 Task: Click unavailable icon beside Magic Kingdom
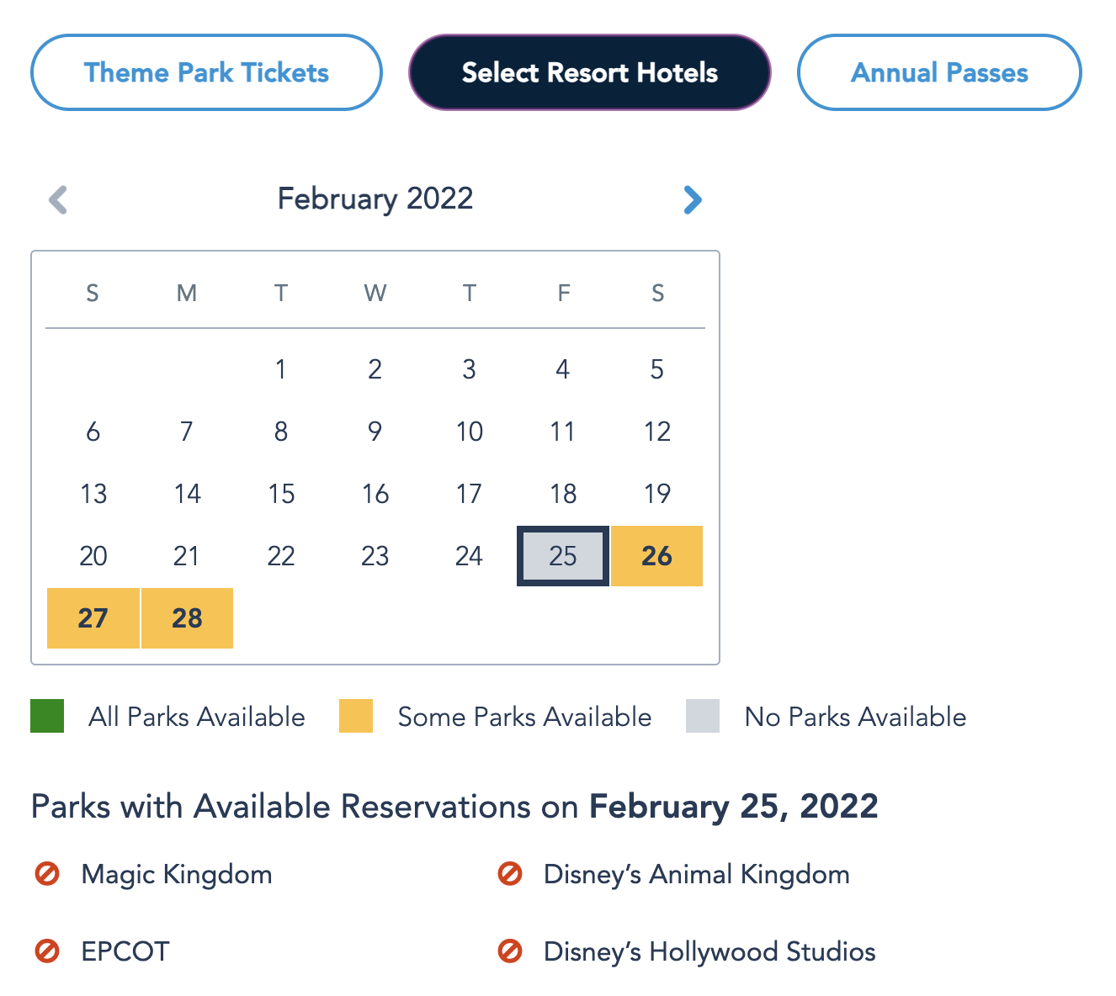(x=47, y=874)
